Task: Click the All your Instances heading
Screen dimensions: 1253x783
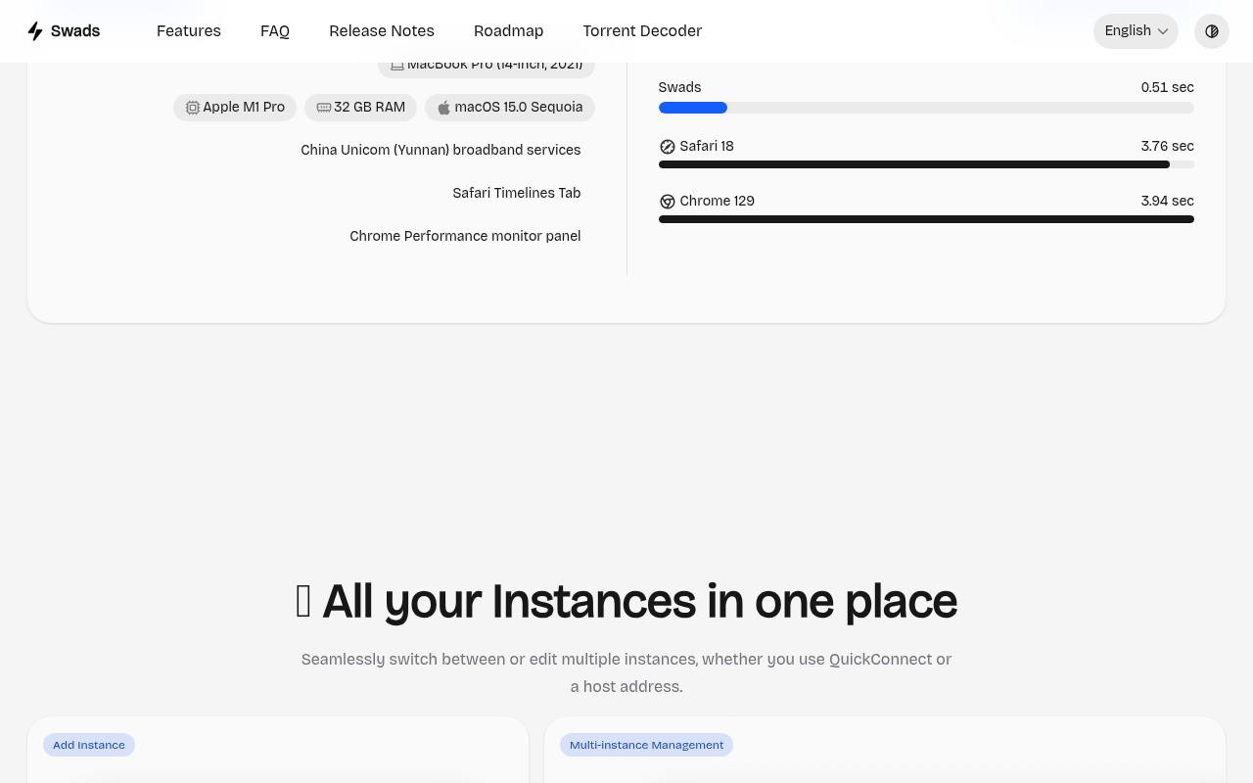Action: coord(626,601)
